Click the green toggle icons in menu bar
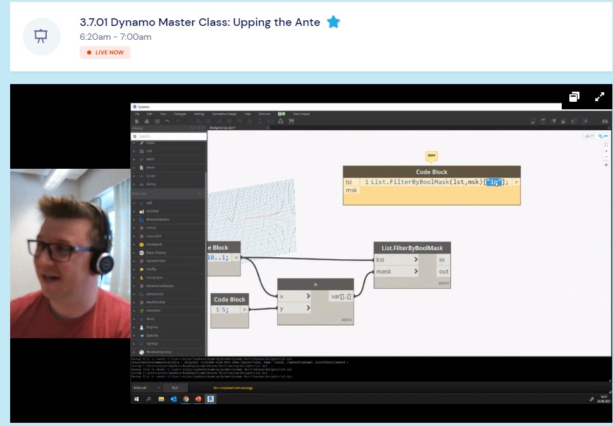Image resolution: width=613 pixels, height=426 pixels. point(282,114)
